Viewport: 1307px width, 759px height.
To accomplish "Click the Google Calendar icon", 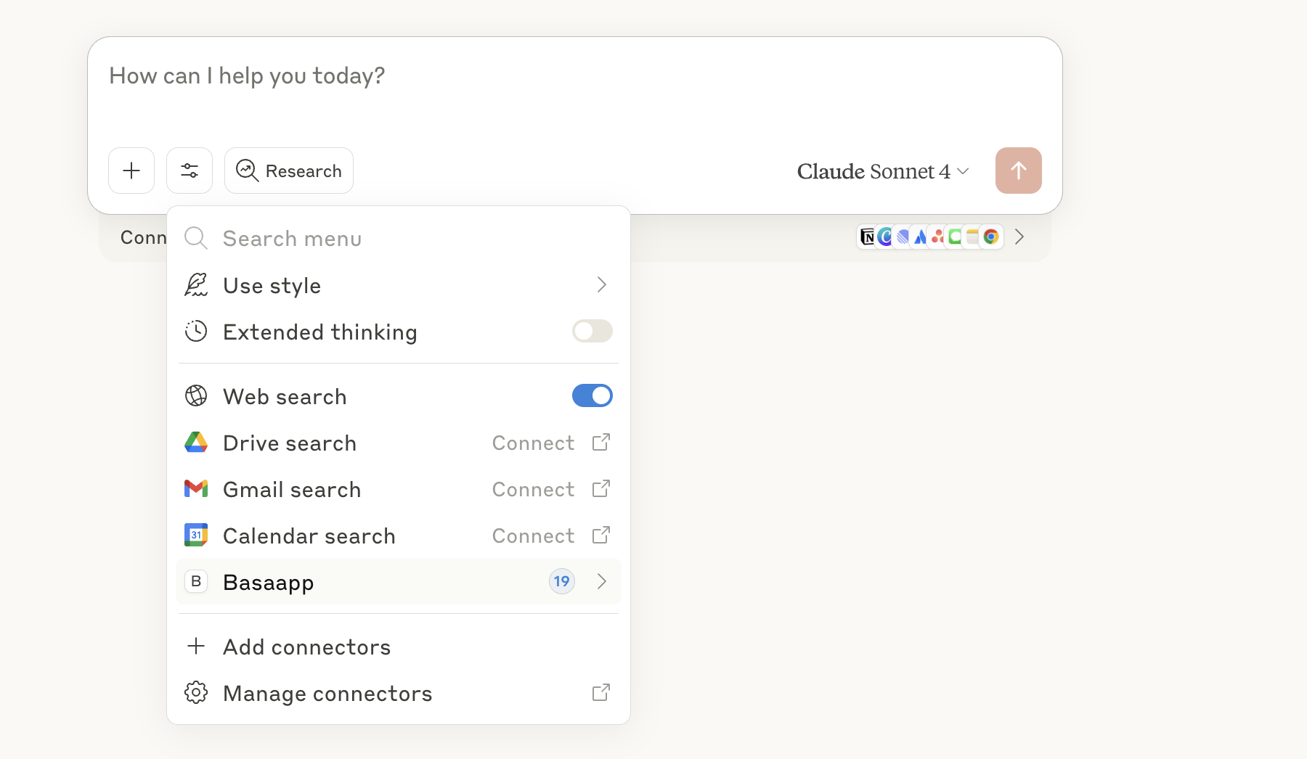I will (x=196, y=536).
